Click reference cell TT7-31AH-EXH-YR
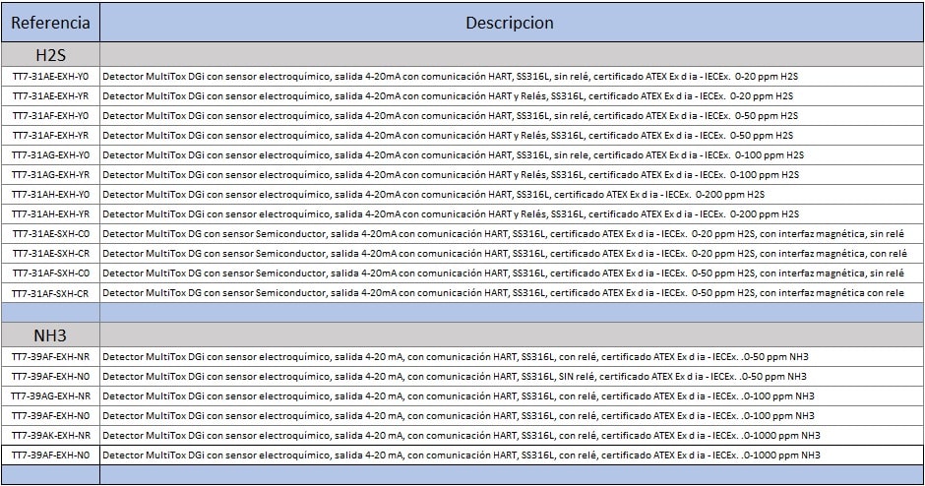The height and width of the screenshot is (486, 925). (50, 213)
